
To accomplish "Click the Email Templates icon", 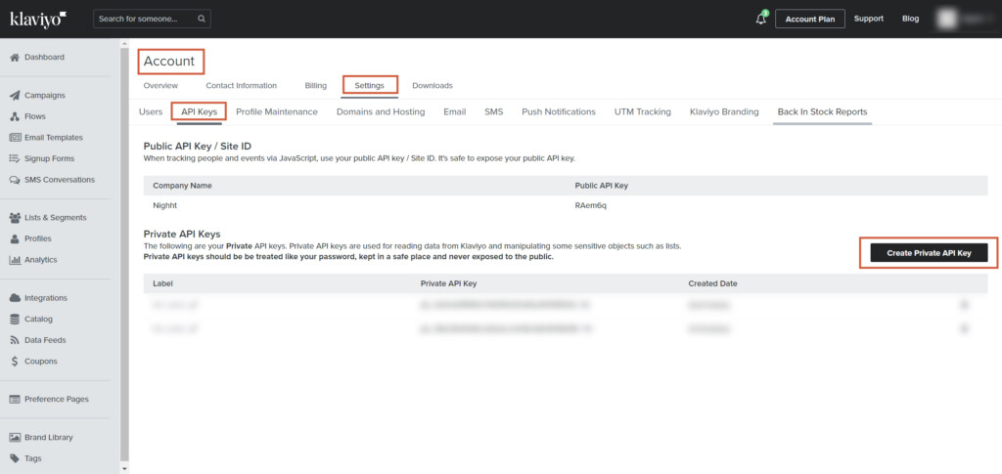I will point(15,138).
